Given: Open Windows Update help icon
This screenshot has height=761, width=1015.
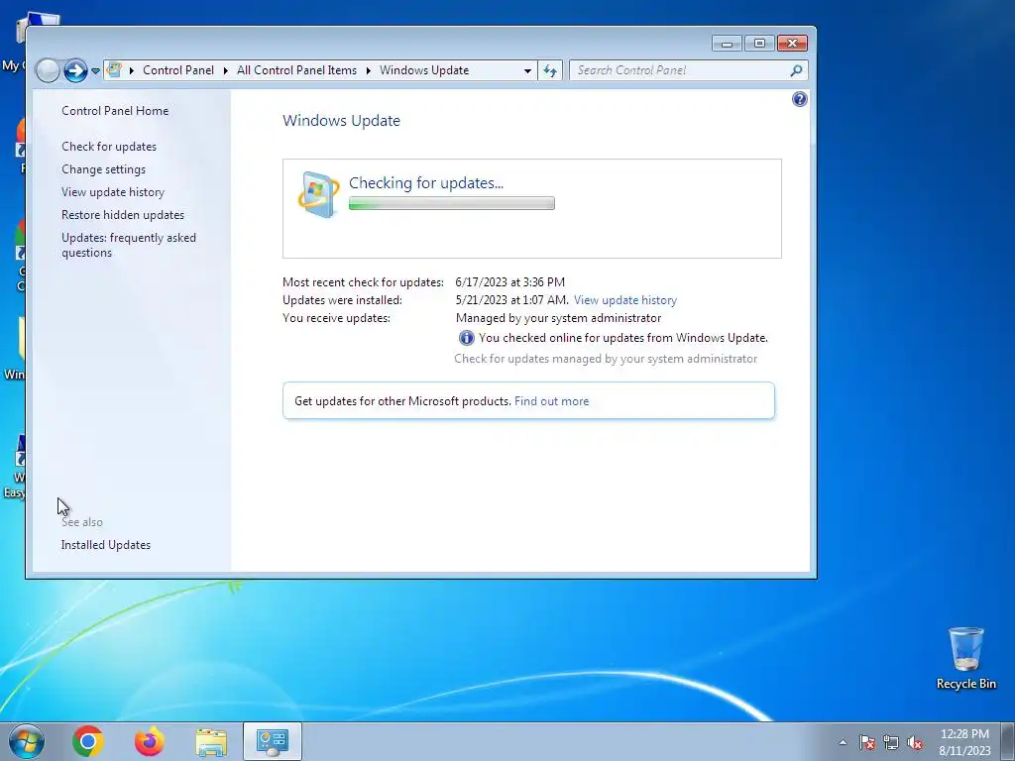Looking at the screenshot, I should (800, 99).
